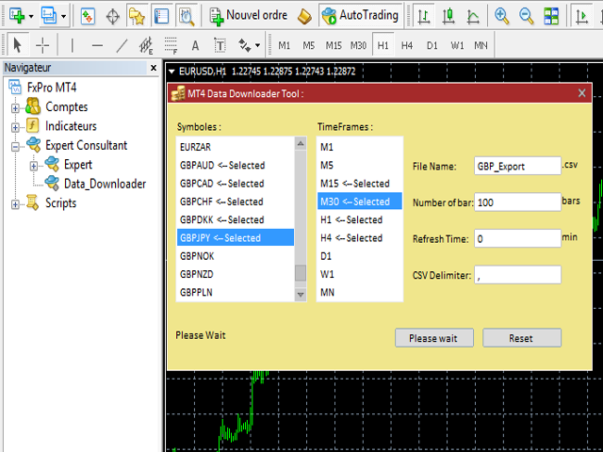603x452 pixels.
Task: Click the Reset button
Action: pos(521,338)
